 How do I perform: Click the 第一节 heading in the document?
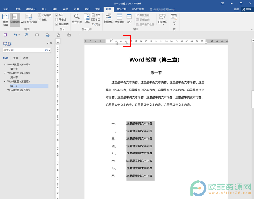(x=156, y=73)
